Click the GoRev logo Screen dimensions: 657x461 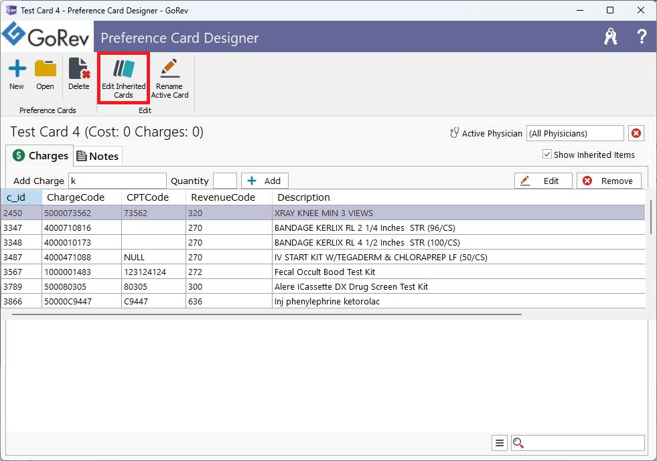click(46, 35)
